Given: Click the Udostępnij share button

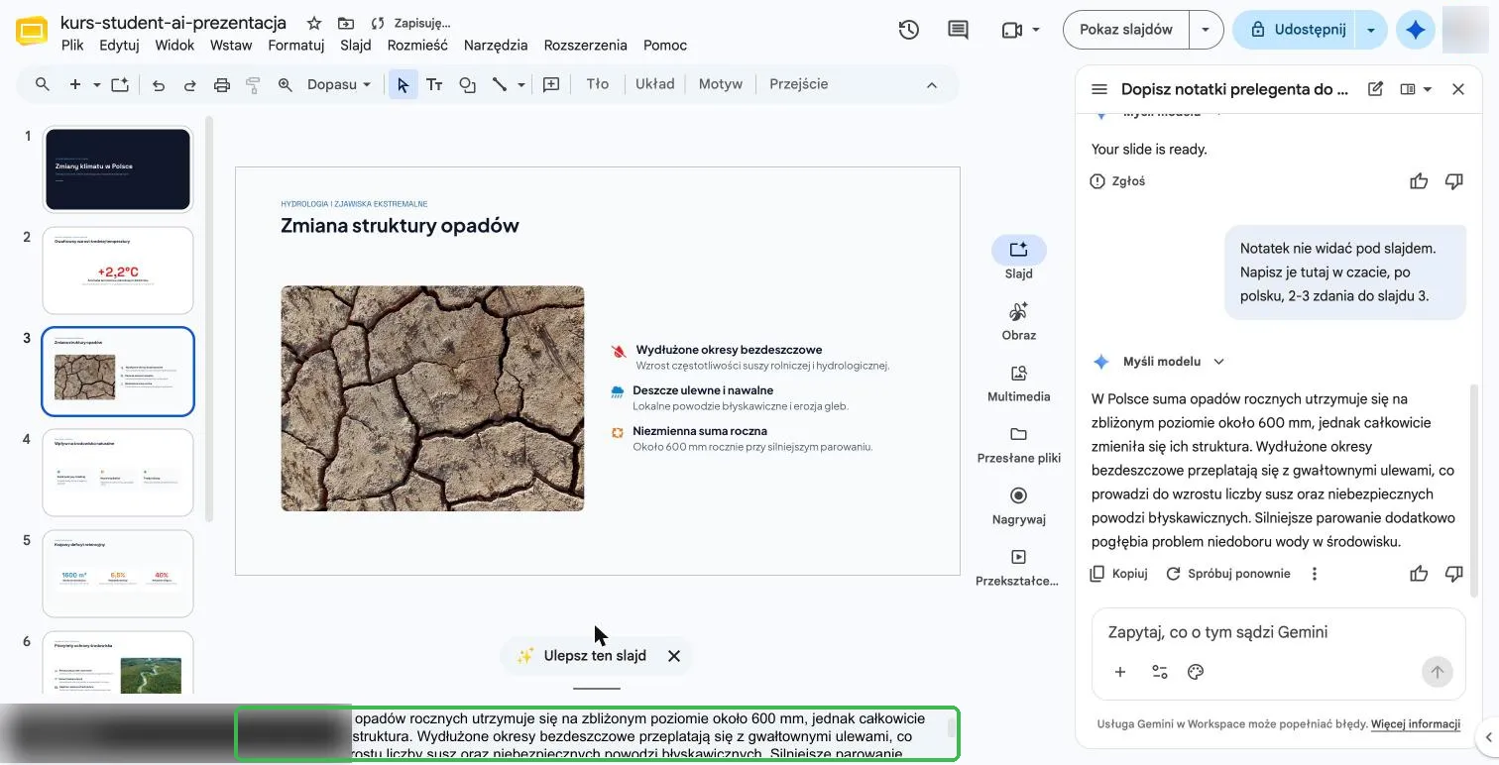Looking at the screenshot, I should [1296, 30].
